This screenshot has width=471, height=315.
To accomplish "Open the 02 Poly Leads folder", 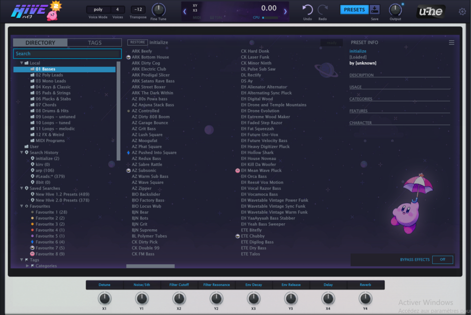I will click(49, 75).
